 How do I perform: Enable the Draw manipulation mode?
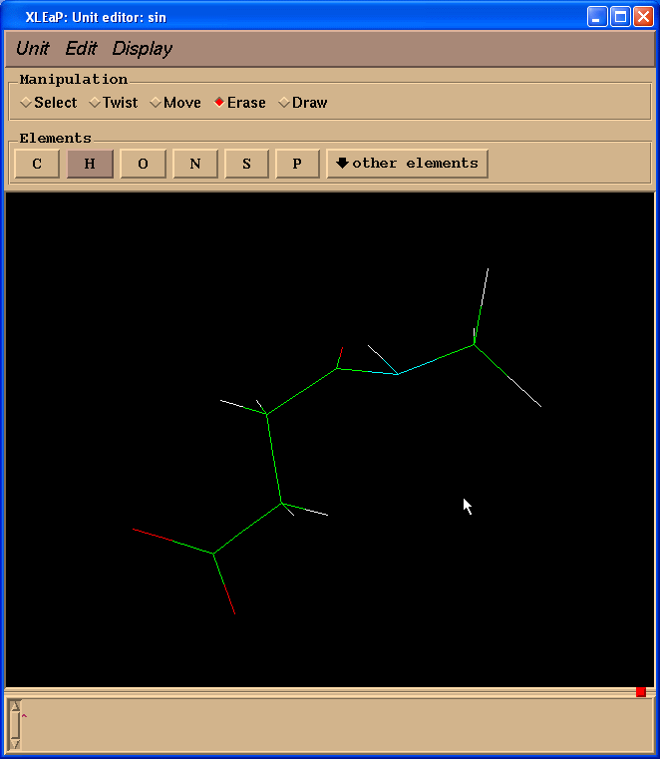click(x=303, y=103)
